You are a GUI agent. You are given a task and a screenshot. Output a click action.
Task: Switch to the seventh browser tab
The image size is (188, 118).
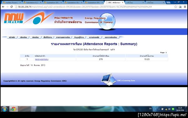pos(135,2)
